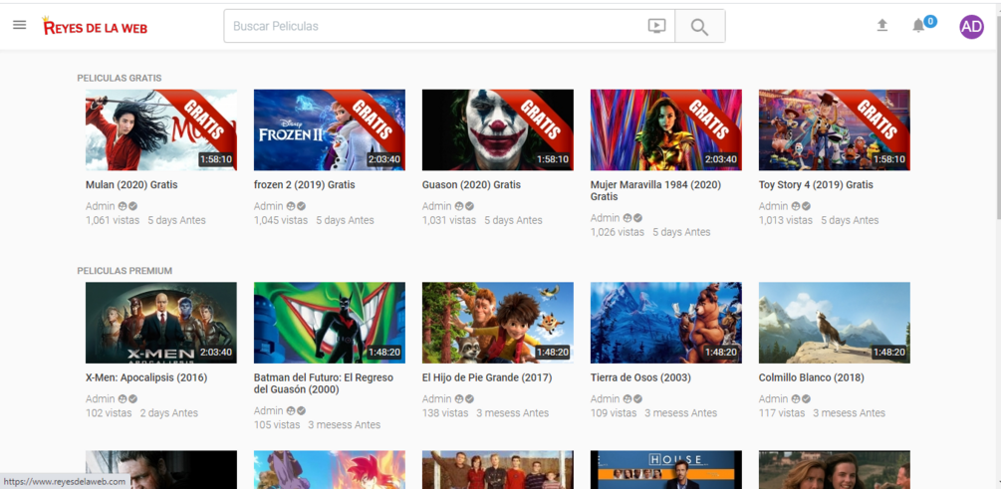Click the 'Colmillo Blanco (2018)' title

[x=811, y=377]
